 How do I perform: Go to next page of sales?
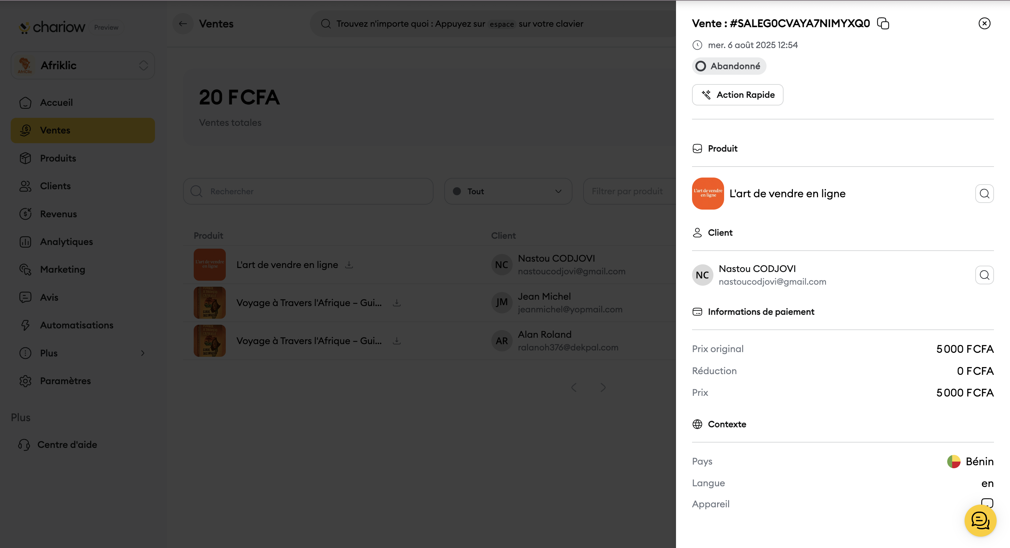pos(603,388)
